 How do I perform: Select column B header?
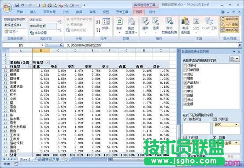coord(41,51)
